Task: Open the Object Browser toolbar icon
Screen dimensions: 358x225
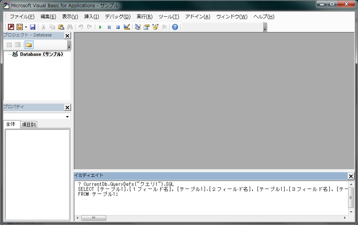Action: click(x=155, y=27)
